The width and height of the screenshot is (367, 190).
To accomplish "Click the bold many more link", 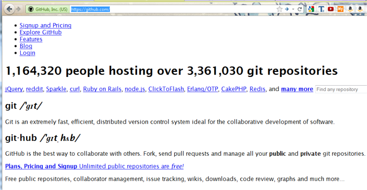I will [297, 89].
